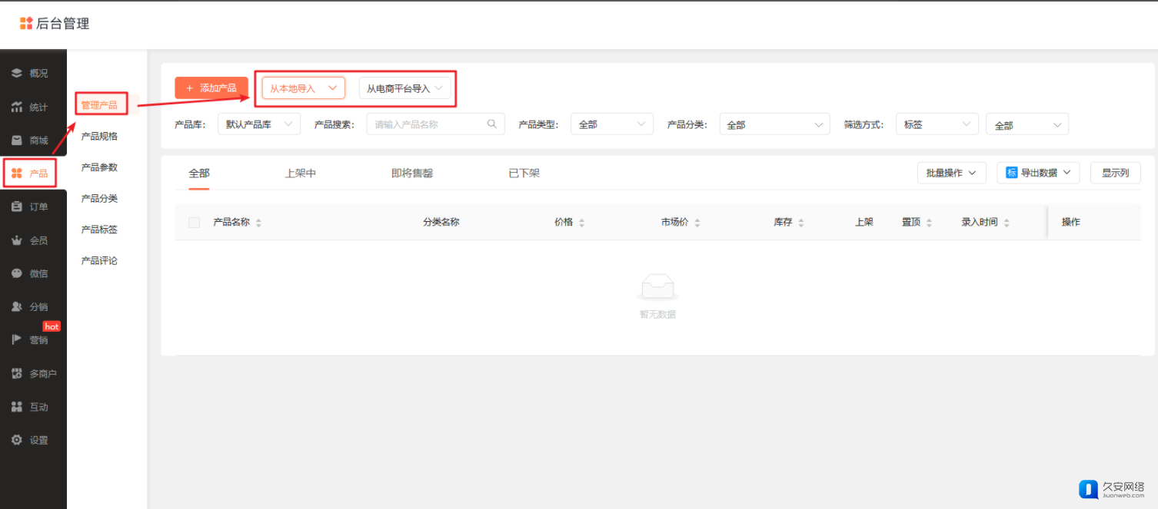The image size is (1158, 509).
Task: Open 产品规格 in the submenu
Action: click(99, 136)
